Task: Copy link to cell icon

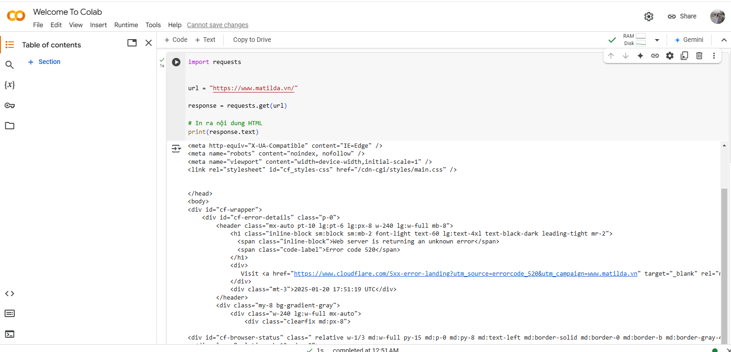Action: pyautogui.click(x=655, y=56)
